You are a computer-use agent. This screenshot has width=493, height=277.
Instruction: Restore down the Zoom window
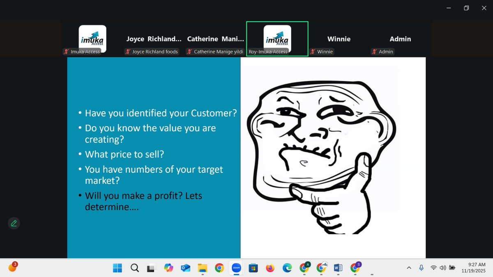coord(466,8)
